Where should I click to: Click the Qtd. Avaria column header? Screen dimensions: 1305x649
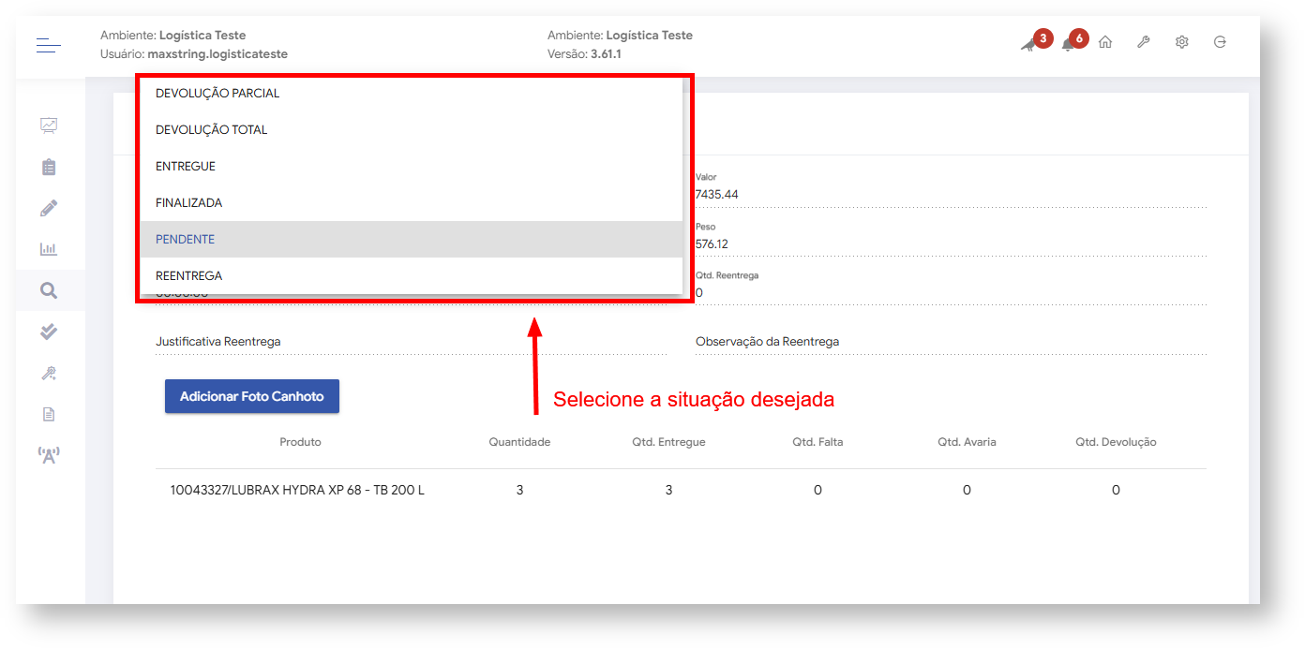tap(967, 442)
